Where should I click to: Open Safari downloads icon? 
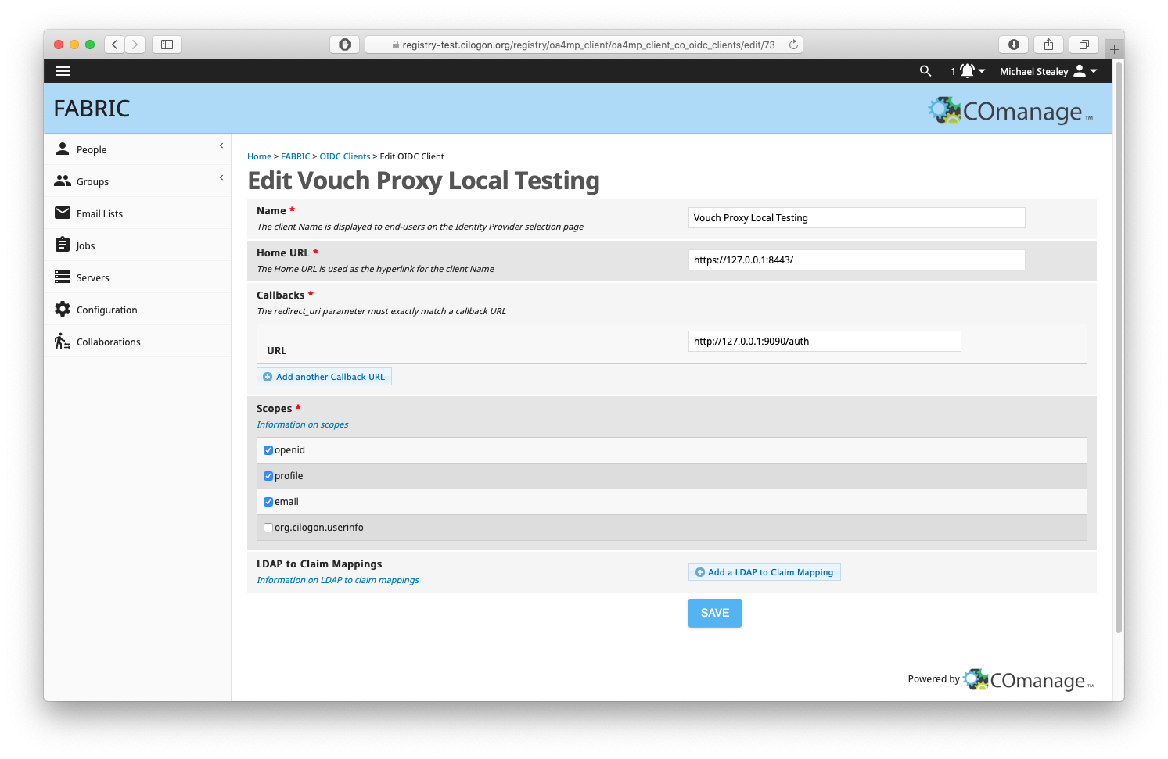pyautogui.click(x=1014, y=45)
